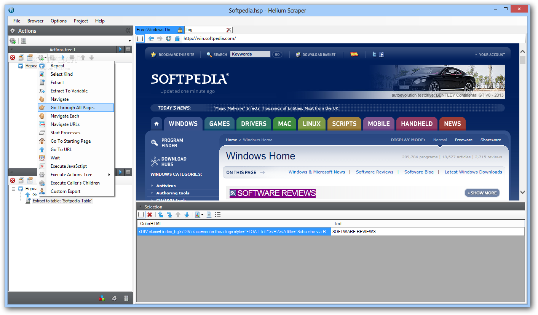Click the copy action icon in Actions tree 1
The height and width of the screenshot is (315, 538).
click(x=21, y=58)
